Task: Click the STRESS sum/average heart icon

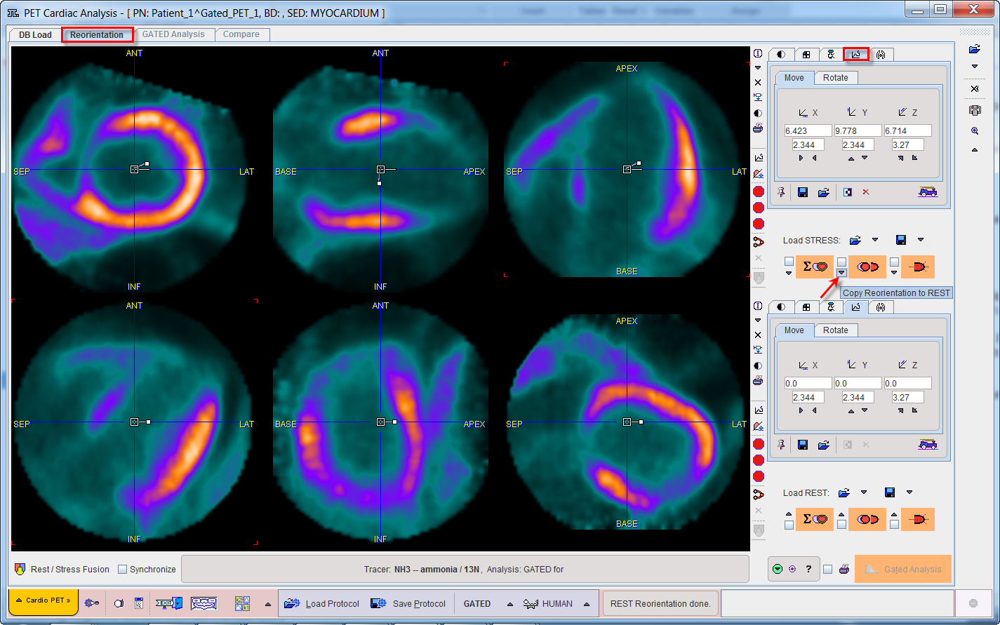Action: [815, 267]
